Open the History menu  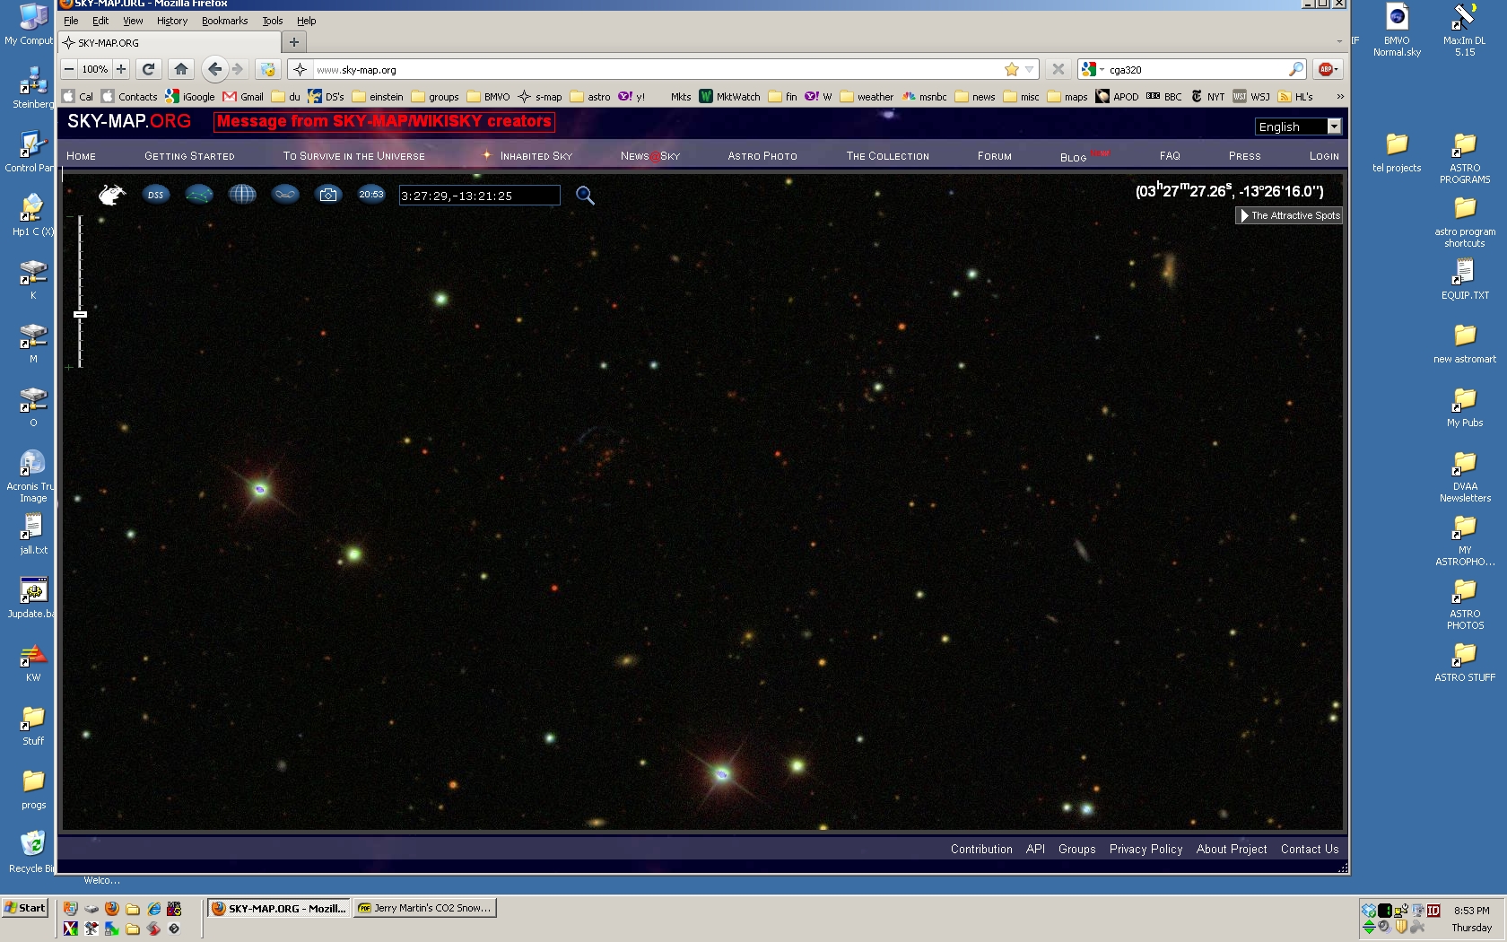tap(172, 21)
